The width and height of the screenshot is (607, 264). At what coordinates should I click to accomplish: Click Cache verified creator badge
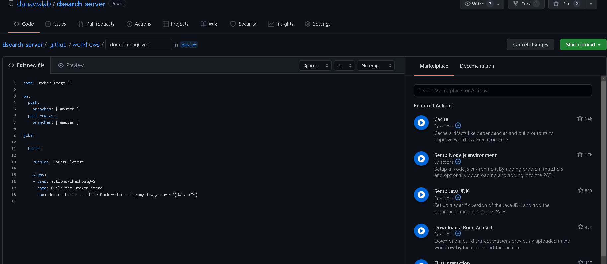458,125
